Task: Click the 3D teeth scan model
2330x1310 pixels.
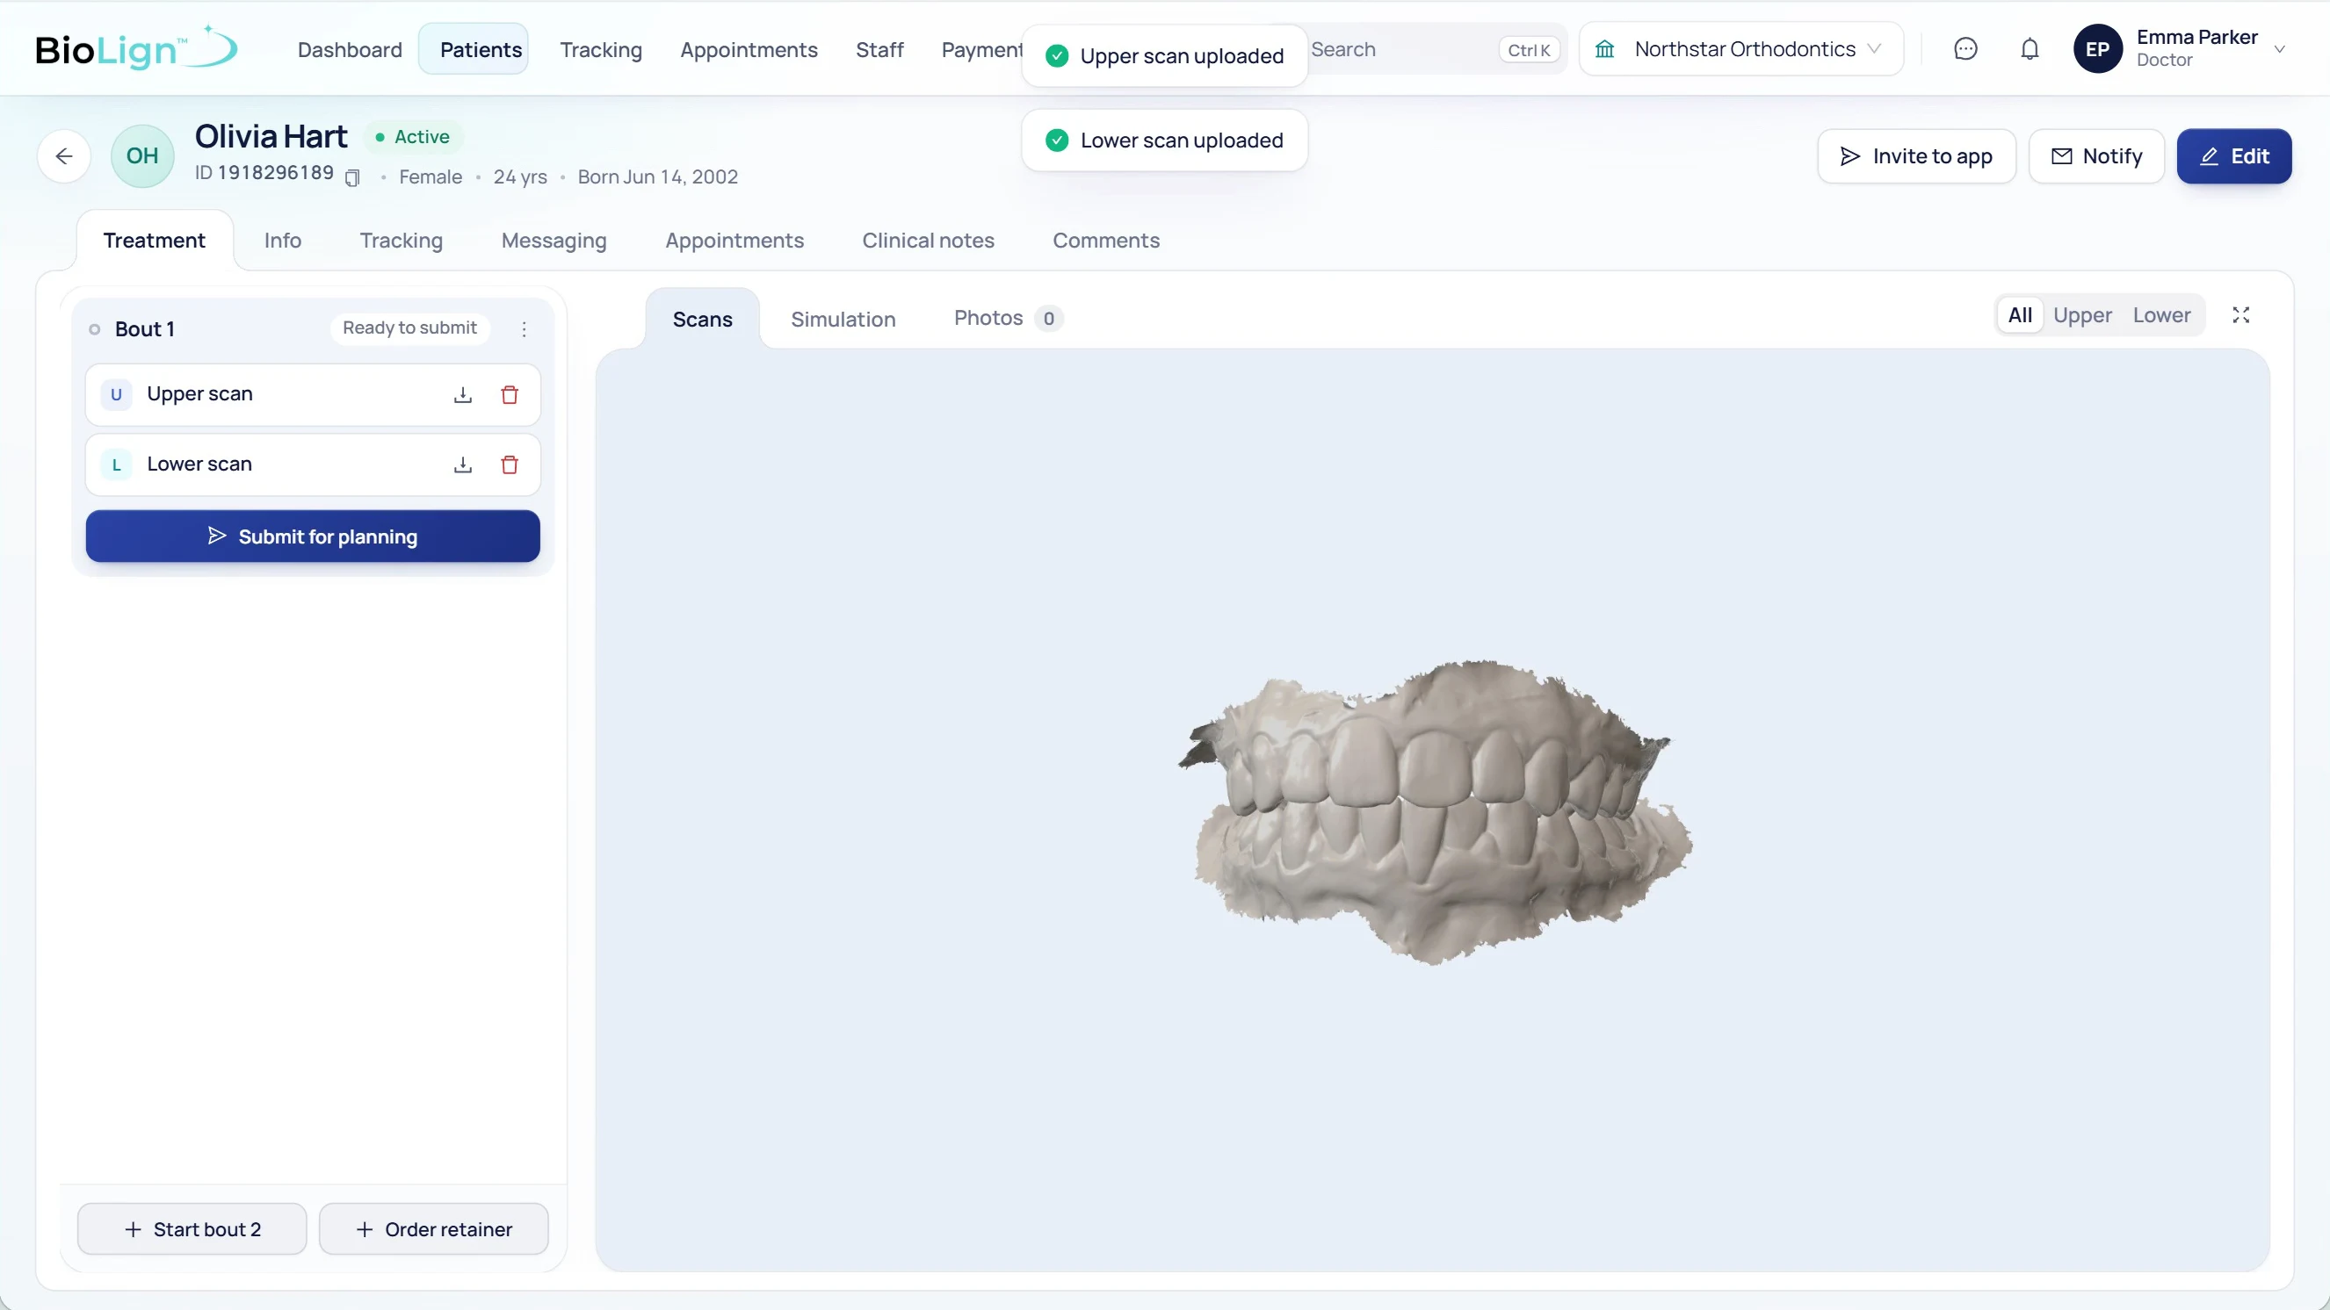Action: 1436,812
